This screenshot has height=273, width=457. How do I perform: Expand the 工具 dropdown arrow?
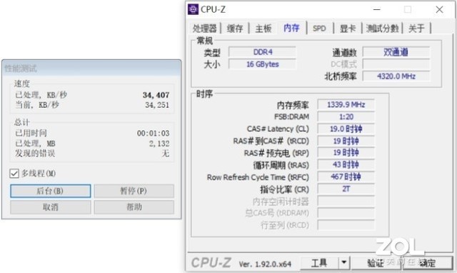pyautogui.click(x=344, y=263)
